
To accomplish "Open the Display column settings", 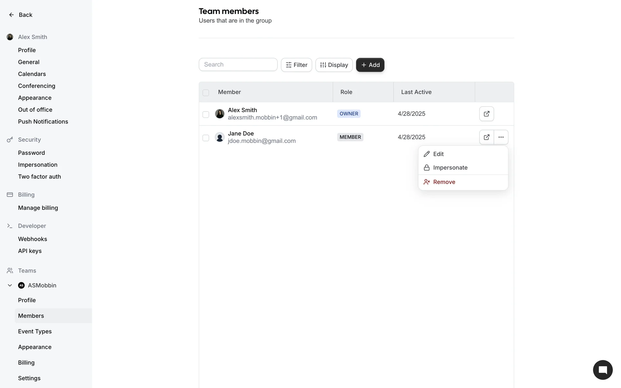I will (334, 65).
